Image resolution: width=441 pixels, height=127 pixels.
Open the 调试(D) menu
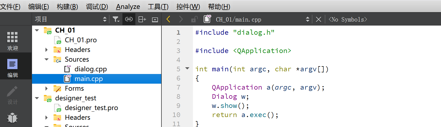(97, 6)
